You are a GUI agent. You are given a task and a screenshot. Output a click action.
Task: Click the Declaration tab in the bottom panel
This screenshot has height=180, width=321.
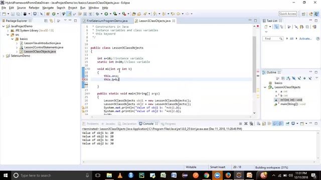pos(127,124)
